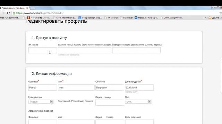Click the Заграничный паспорт Имя field
Screen dimensions: 222x124
76,122
